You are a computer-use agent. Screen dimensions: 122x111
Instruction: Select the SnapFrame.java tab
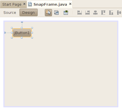click(x=50, y=4)
